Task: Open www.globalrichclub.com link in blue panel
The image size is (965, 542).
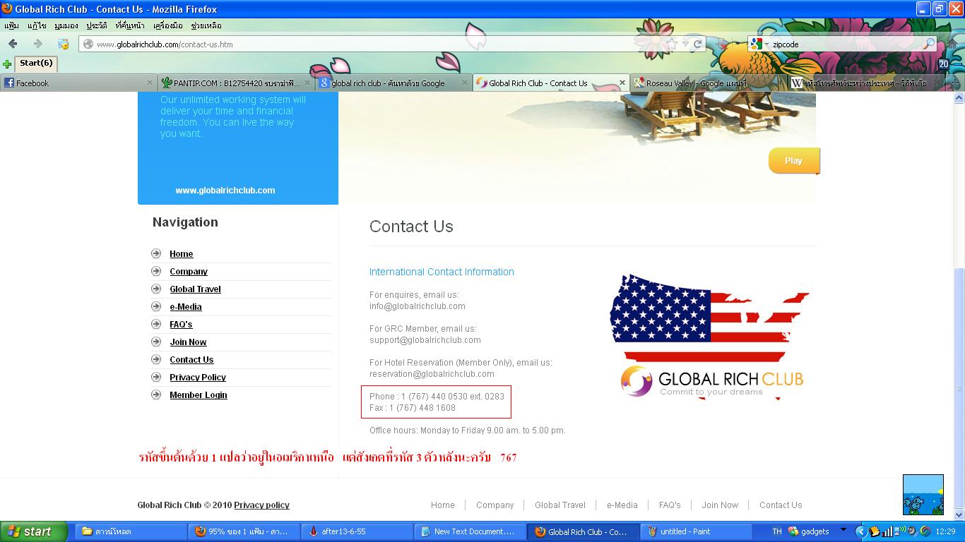Action: (x=225, y=191)
